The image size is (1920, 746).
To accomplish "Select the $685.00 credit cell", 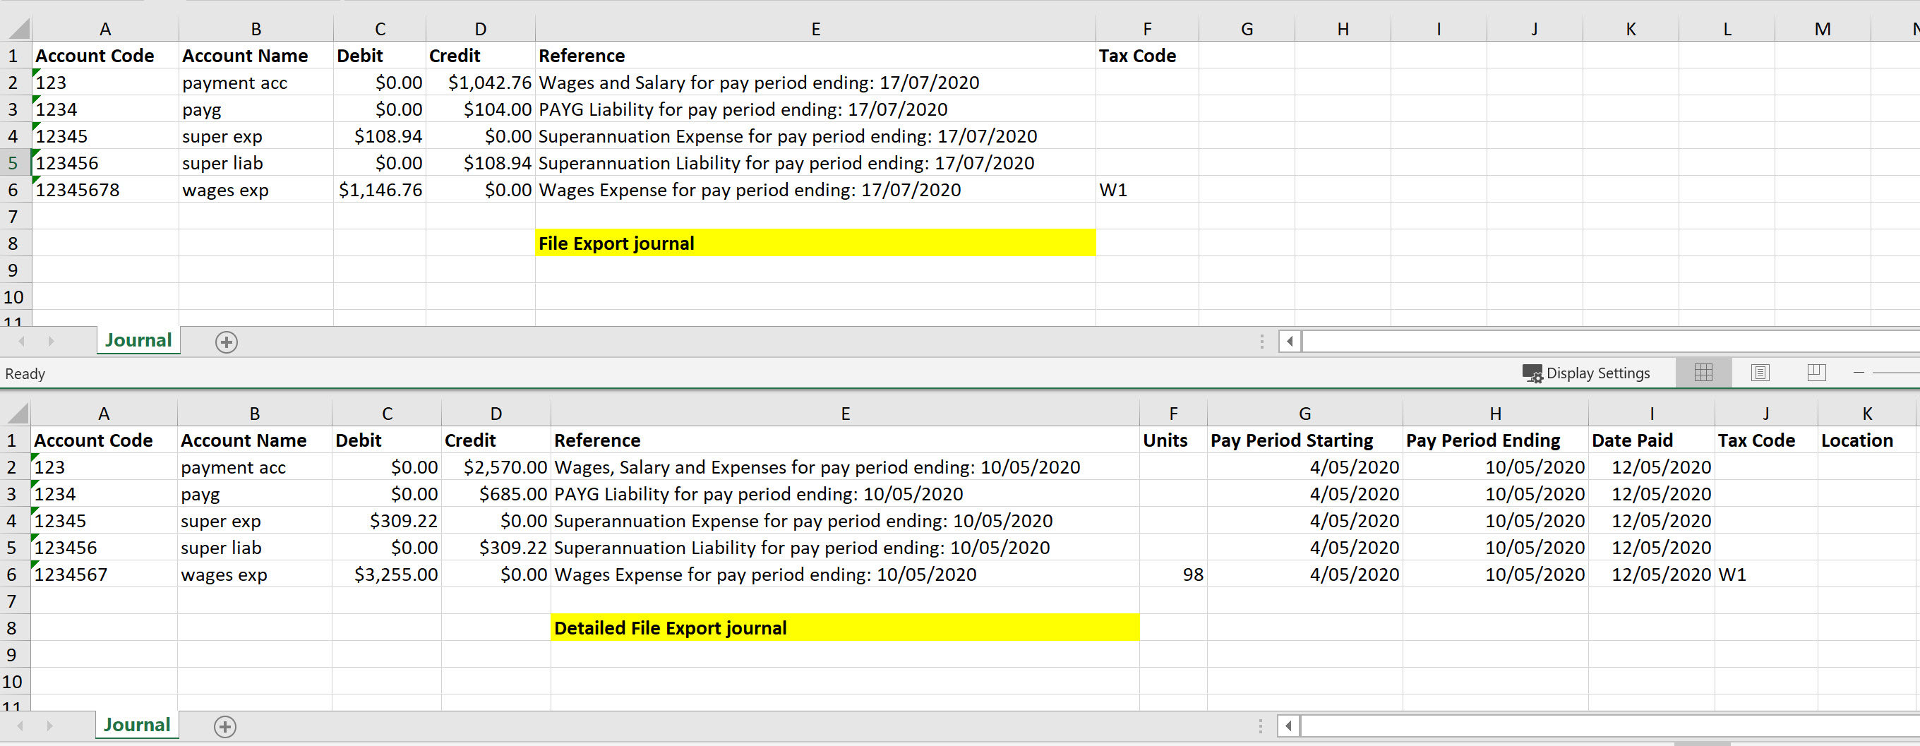I will tap(496, 493).
